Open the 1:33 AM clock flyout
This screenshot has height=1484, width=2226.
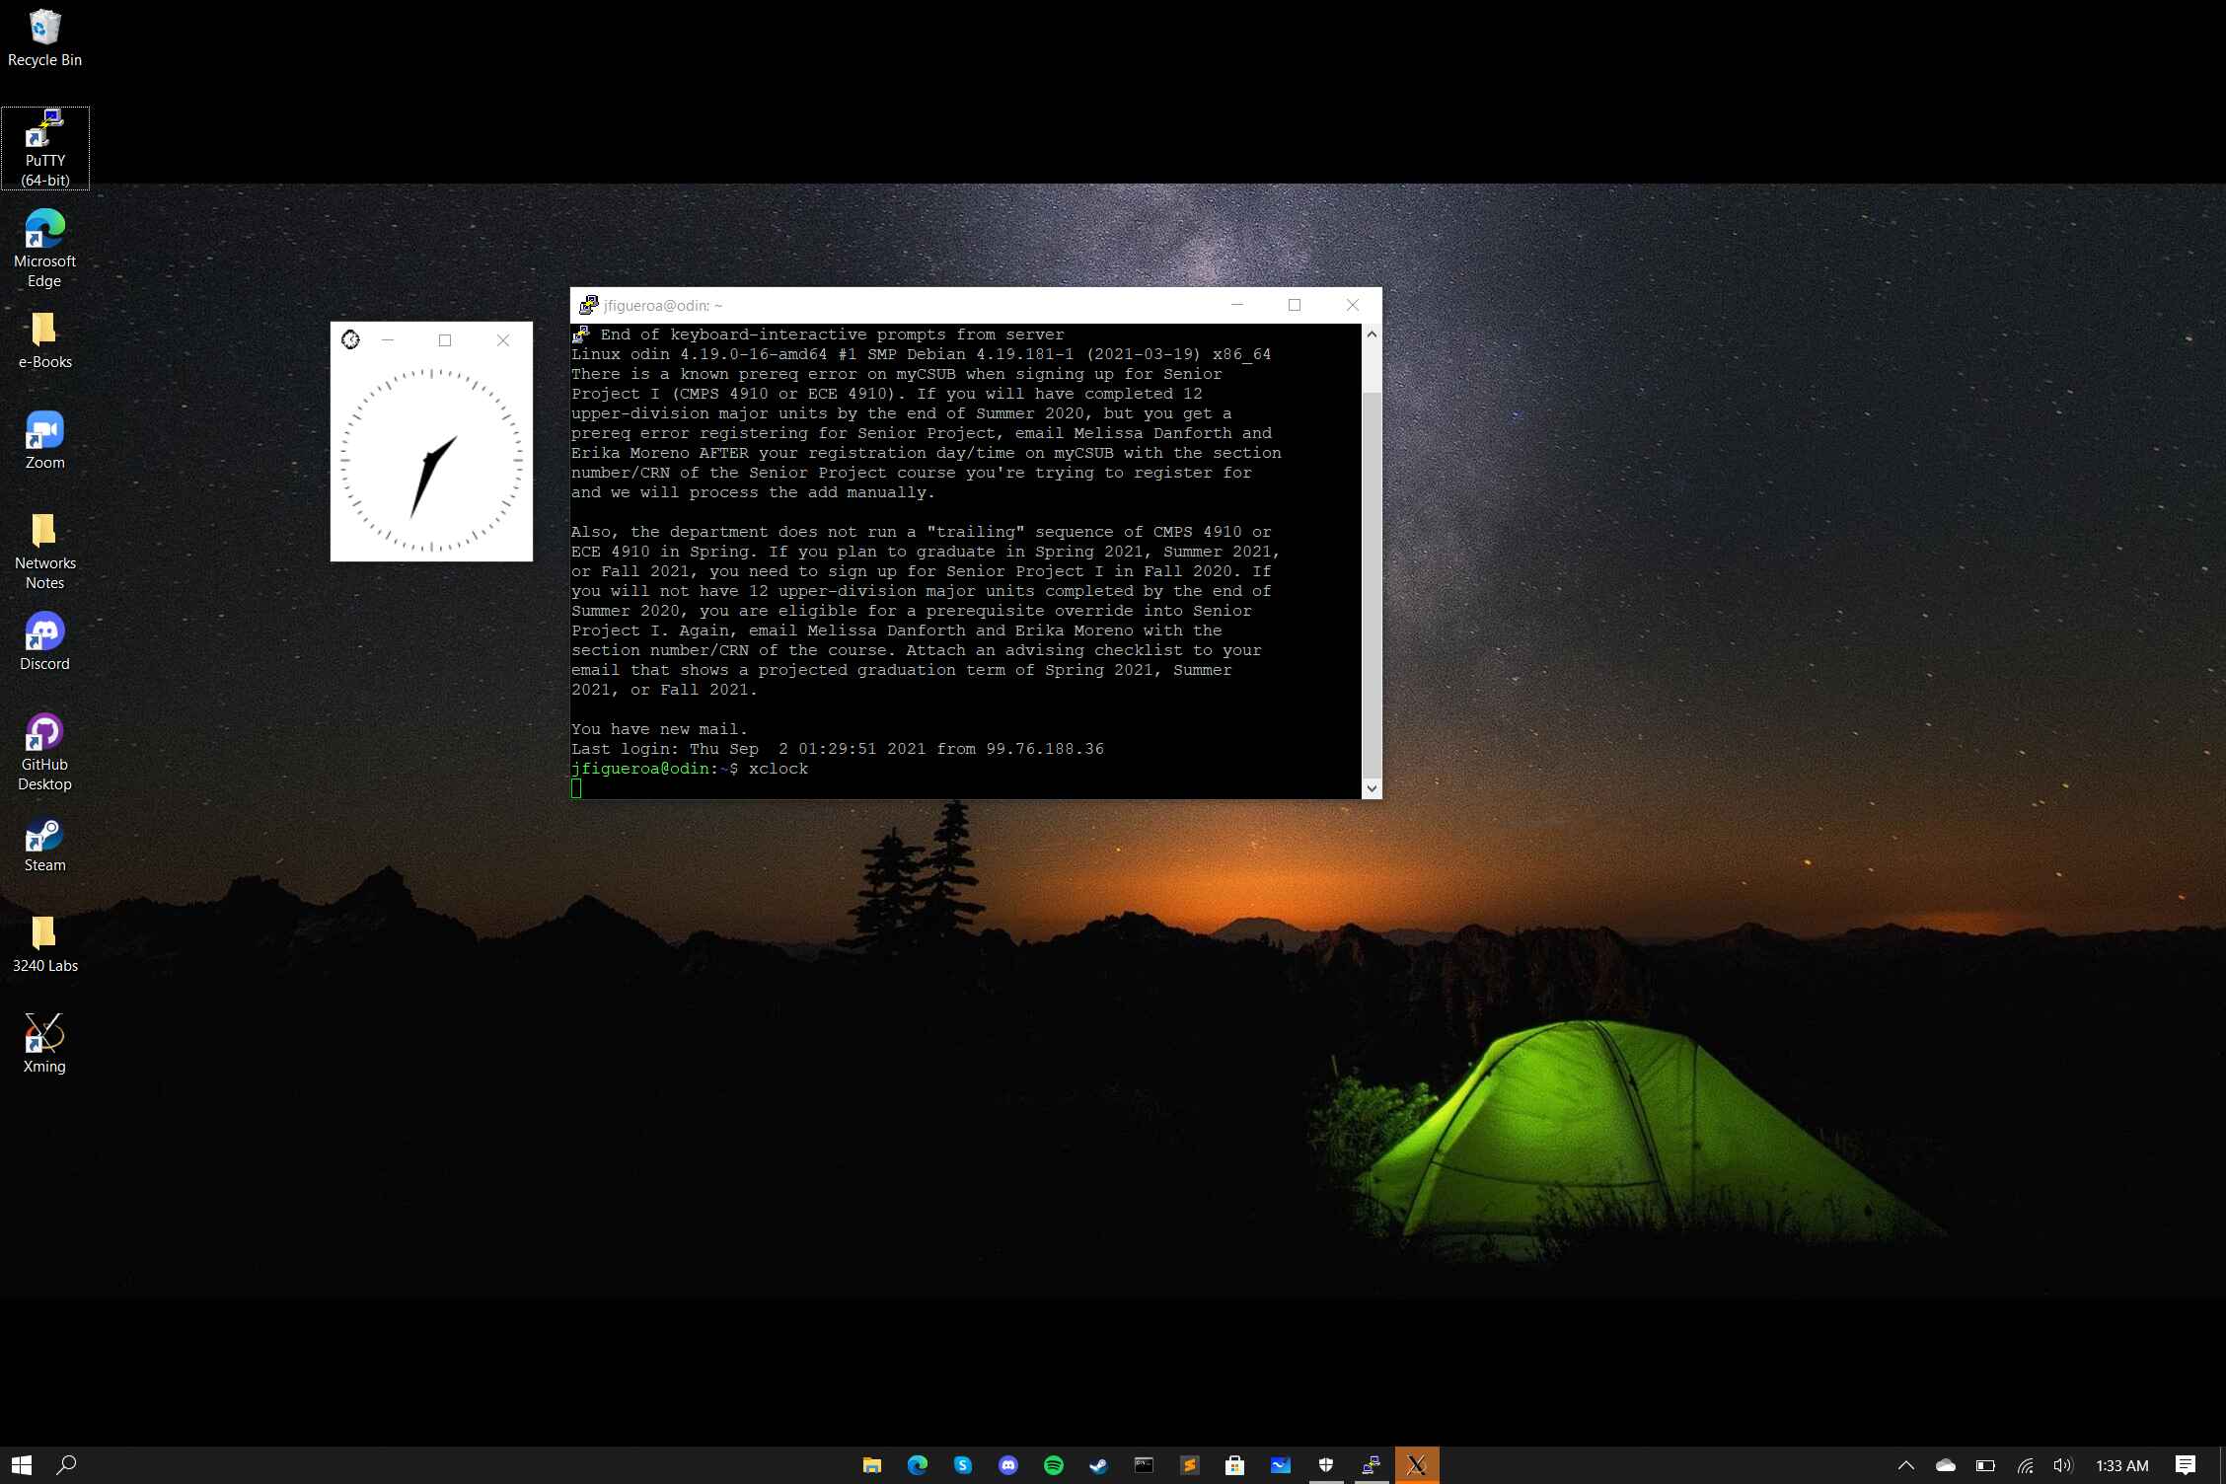(x=2121, y=1465)
